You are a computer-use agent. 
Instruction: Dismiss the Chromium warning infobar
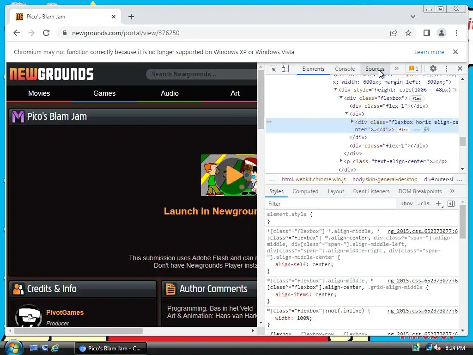(455, 52)
